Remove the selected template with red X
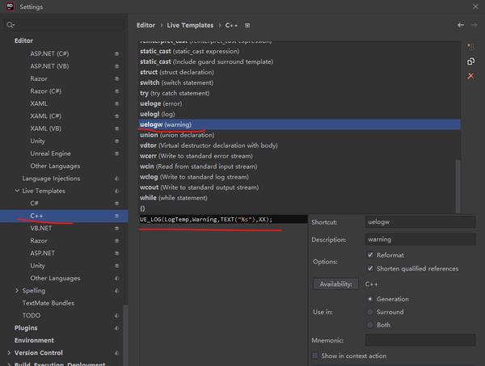The width and height of the screenshot is (485, 366). click(x=470, y=76)
